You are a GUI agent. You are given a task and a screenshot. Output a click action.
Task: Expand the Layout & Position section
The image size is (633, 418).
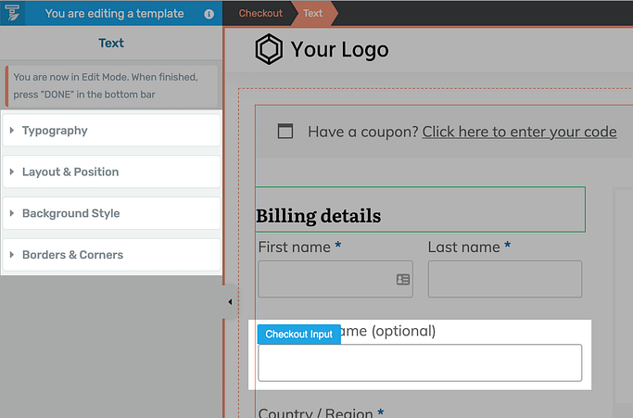point(111,172)
